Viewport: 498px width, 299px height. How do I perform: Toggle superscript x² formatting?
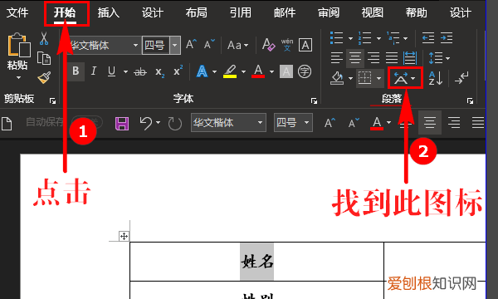coord(178,71)
